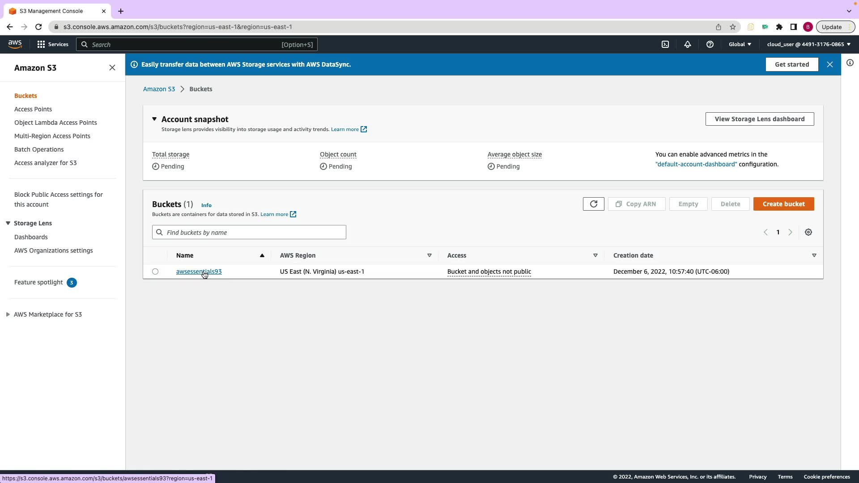Open Access Points in sidebar

pyautogui.click(x=33, y=109)
